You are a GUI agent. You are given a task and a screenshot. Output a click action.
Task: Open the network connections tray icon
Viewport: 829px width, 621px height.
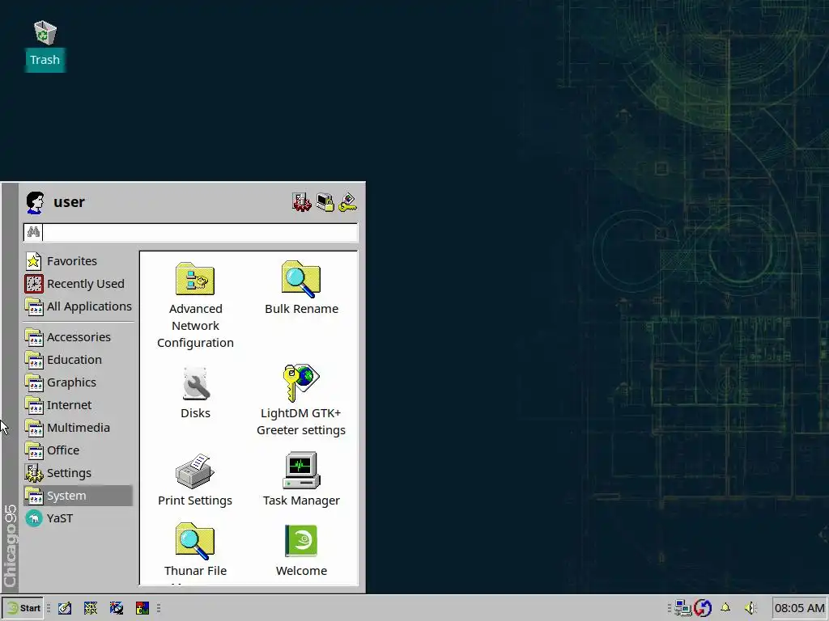[x=682, y=608]
